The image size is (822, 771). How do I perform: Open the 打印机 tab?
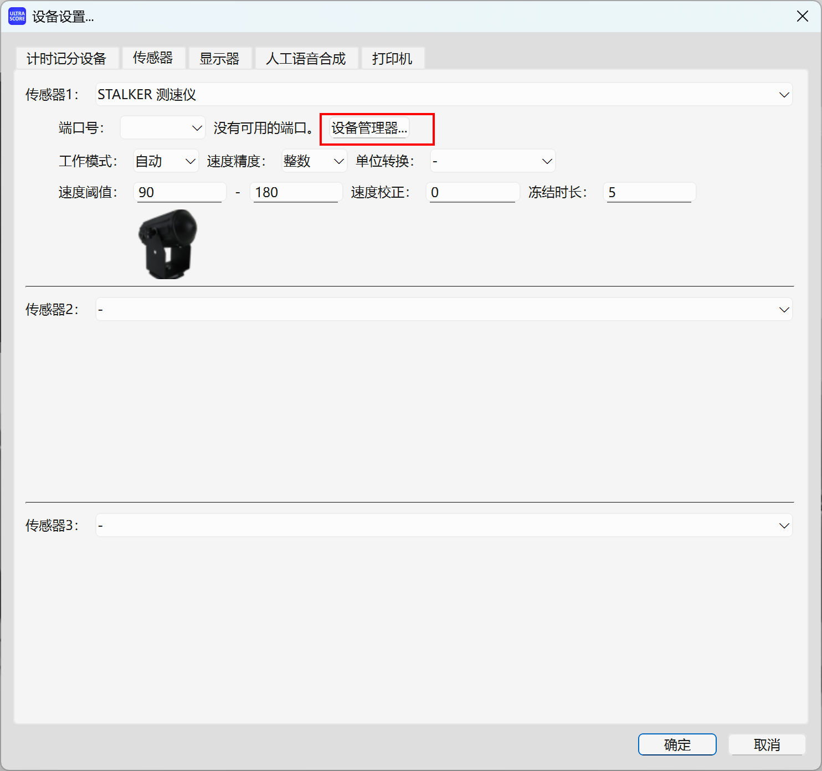click(x=392, y=59)
